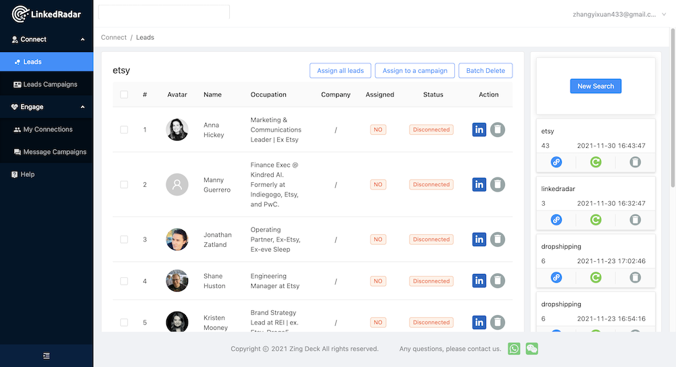Click the NO assigned tag for Manny Guerrero
Screen dimensions: 676x367
point(378,185)
